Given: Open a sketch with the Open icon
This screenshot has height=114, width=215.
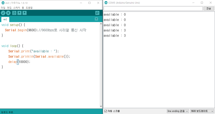Looking at the screenshot, I should click(x=19, y=13).
